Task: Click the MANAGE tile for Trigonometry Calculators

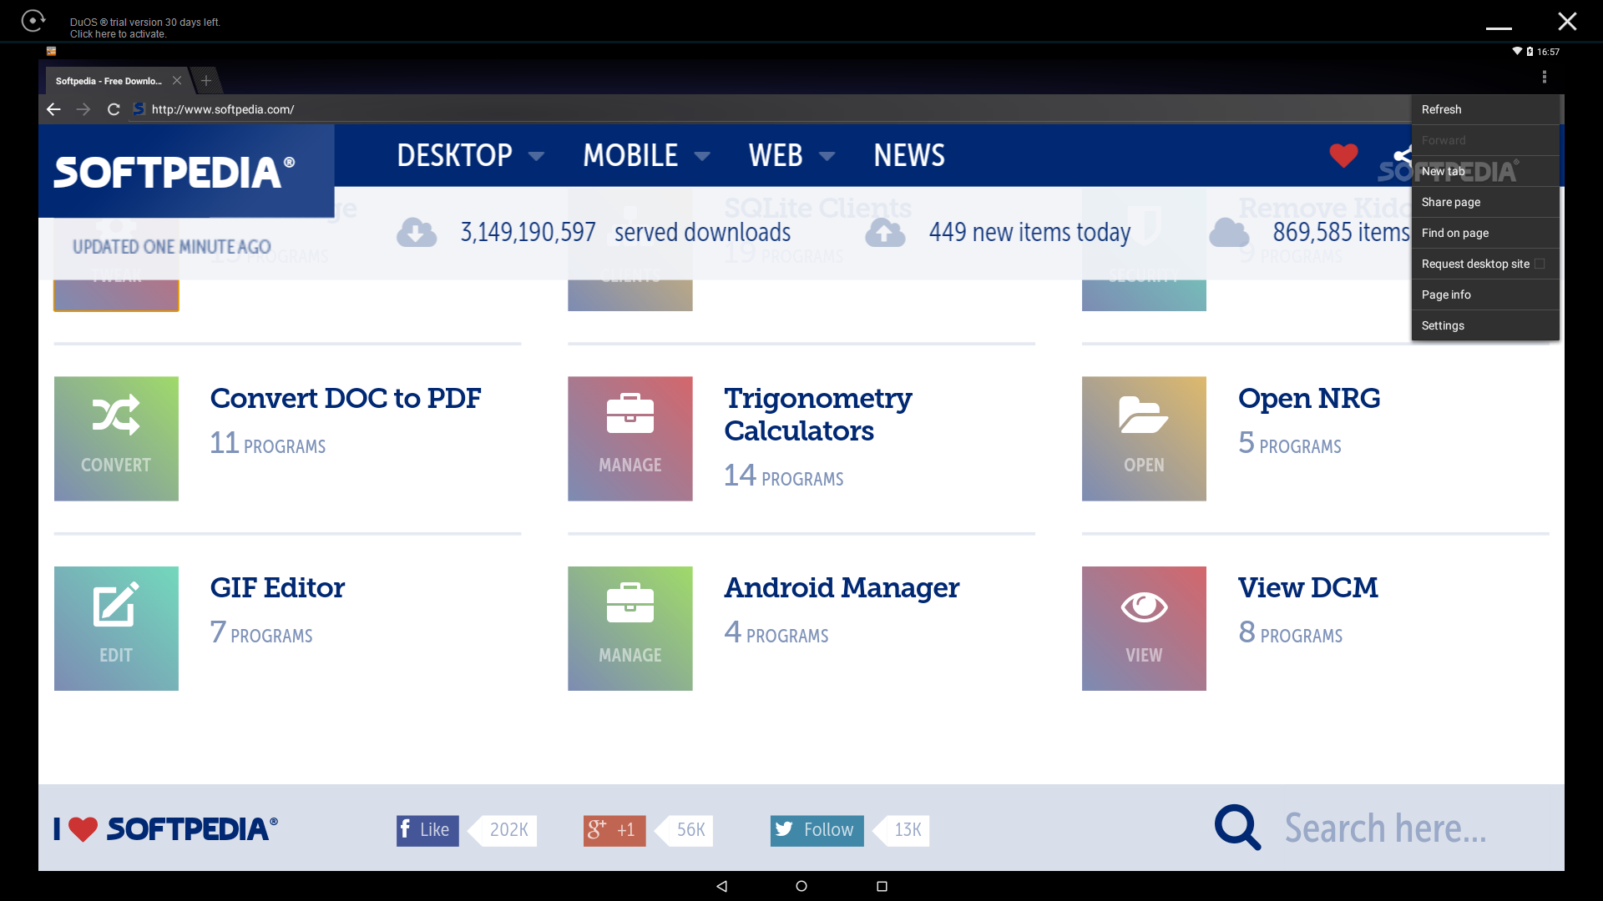Action: coord(630,439)
